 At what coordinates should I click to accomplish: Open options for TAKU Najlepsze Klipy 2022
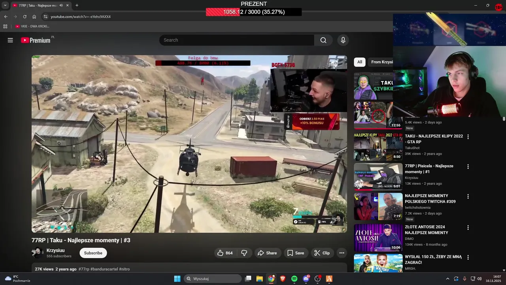(468, 137)
